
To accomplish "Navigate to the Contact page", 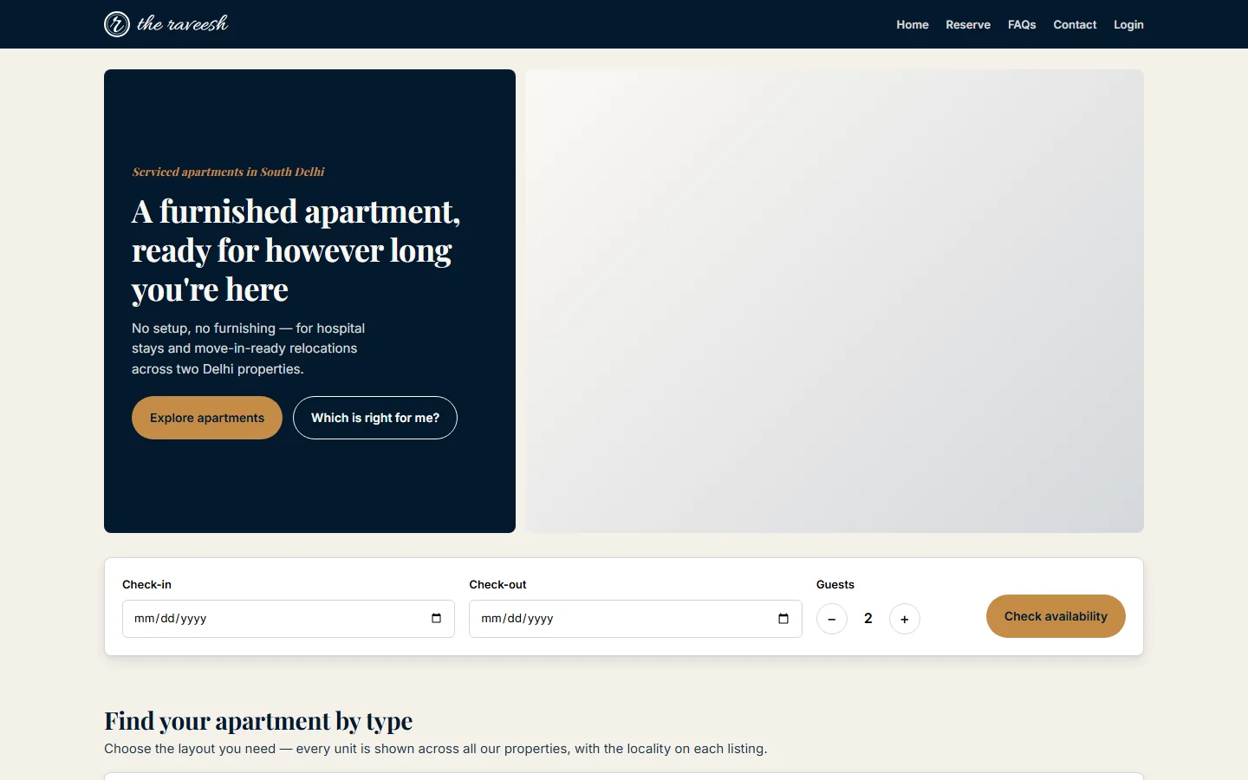I will pos(1075,24).
